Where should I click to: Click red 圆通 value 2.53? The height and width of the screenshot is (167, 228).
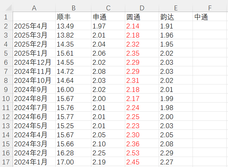pyautogui.click(x=142, y=153)
